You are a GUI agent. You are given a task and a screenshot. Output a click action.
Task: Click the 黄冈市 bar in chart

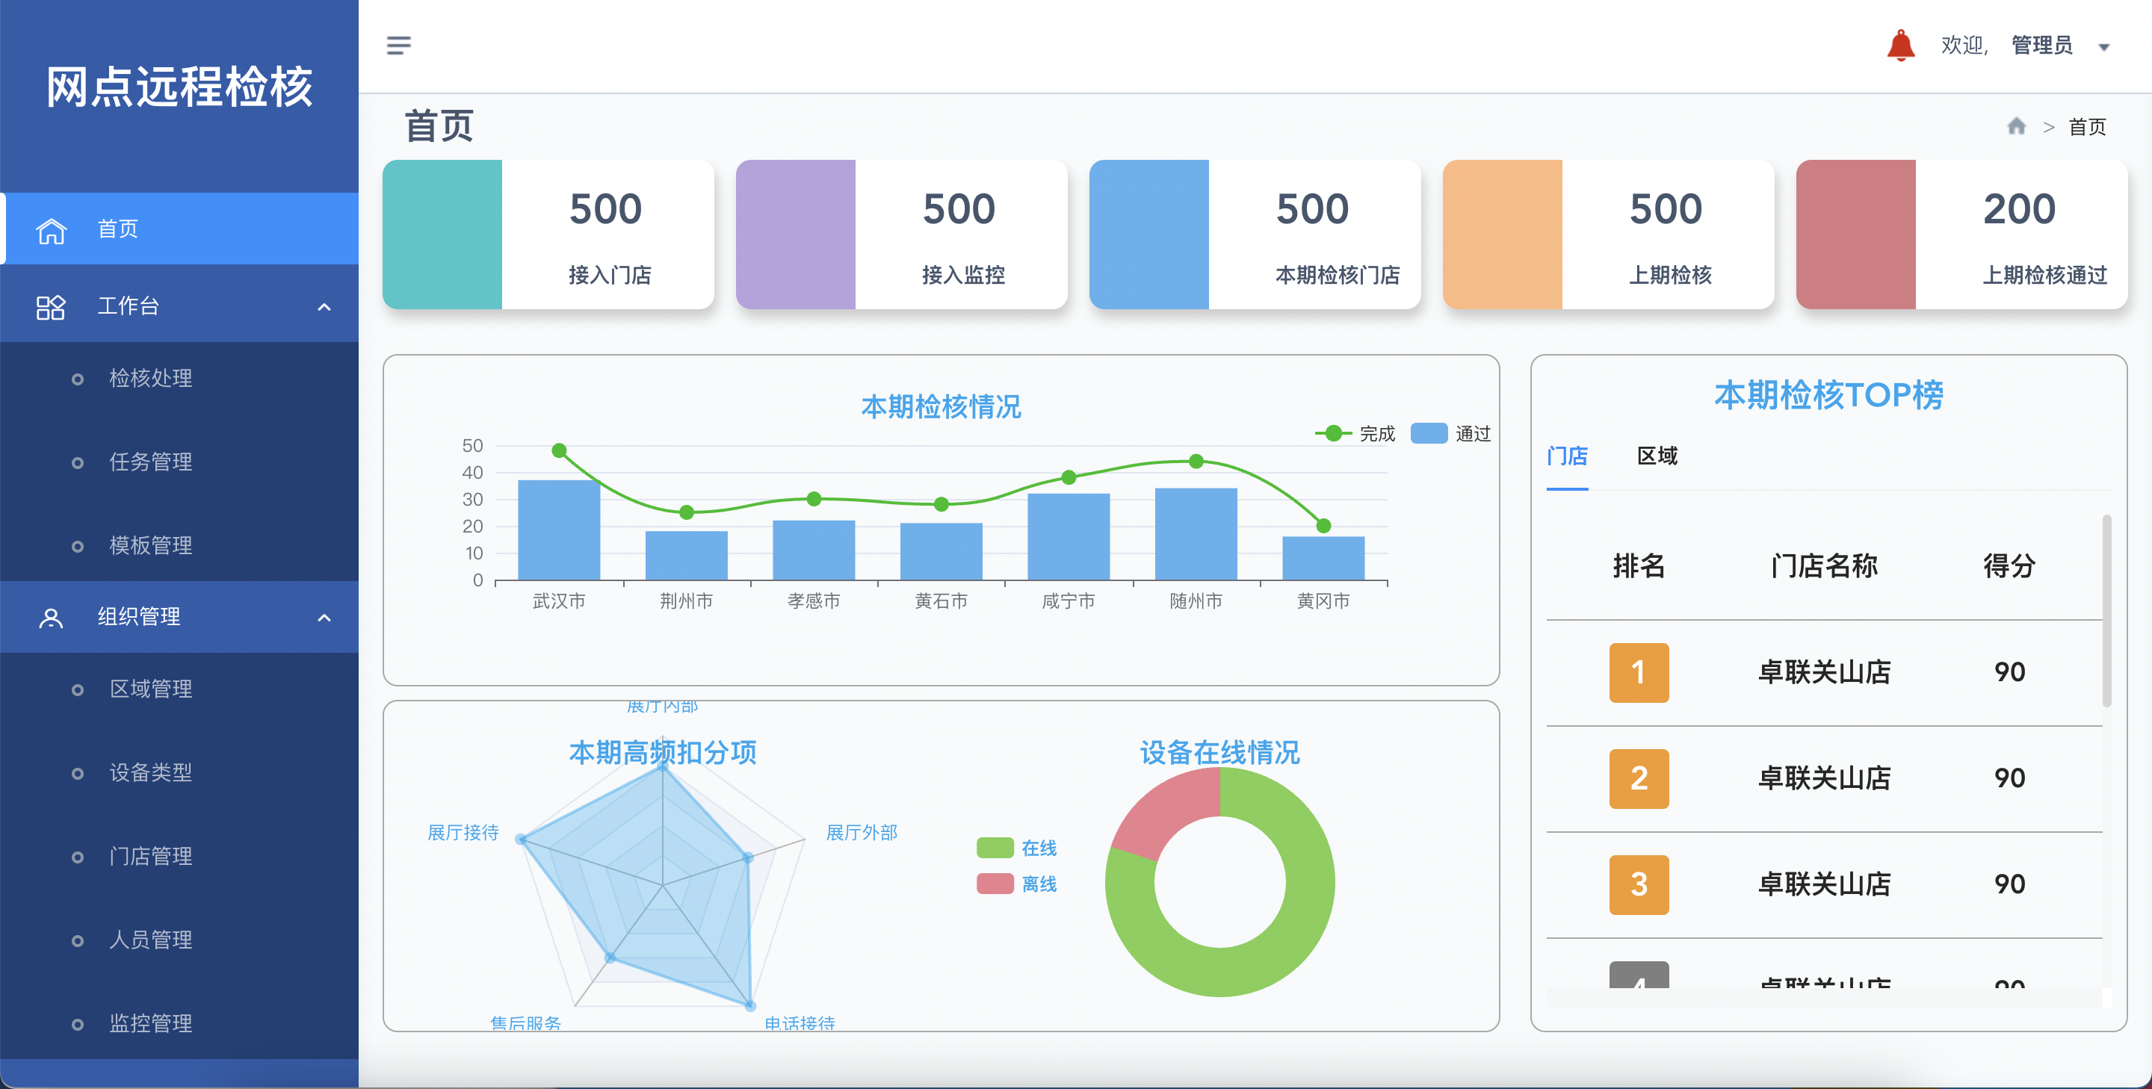click(1323, 559)
